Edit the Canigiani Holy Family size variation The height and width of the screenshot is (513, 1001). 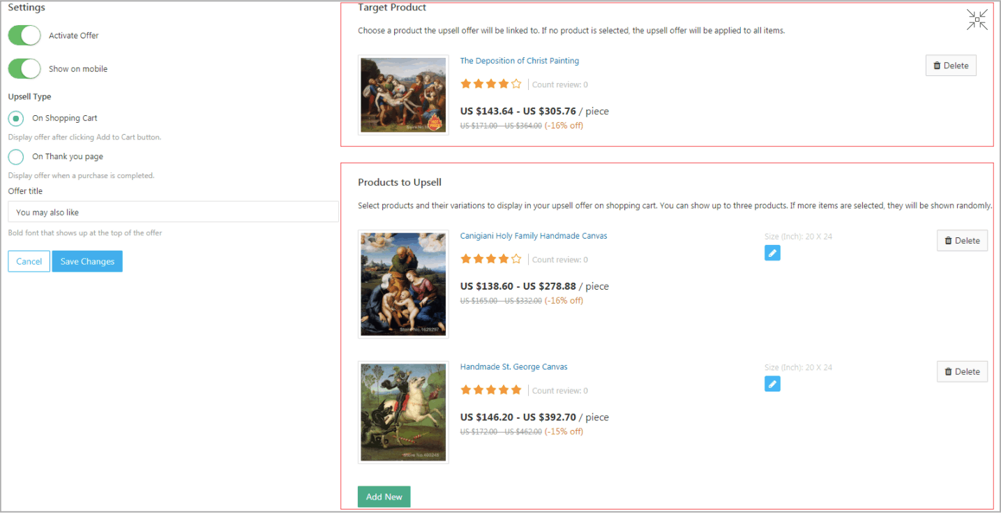(772, 253)
